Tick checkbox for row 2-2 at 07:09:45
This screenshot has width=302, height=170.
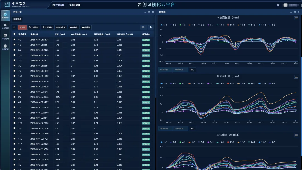pos(15,97)
